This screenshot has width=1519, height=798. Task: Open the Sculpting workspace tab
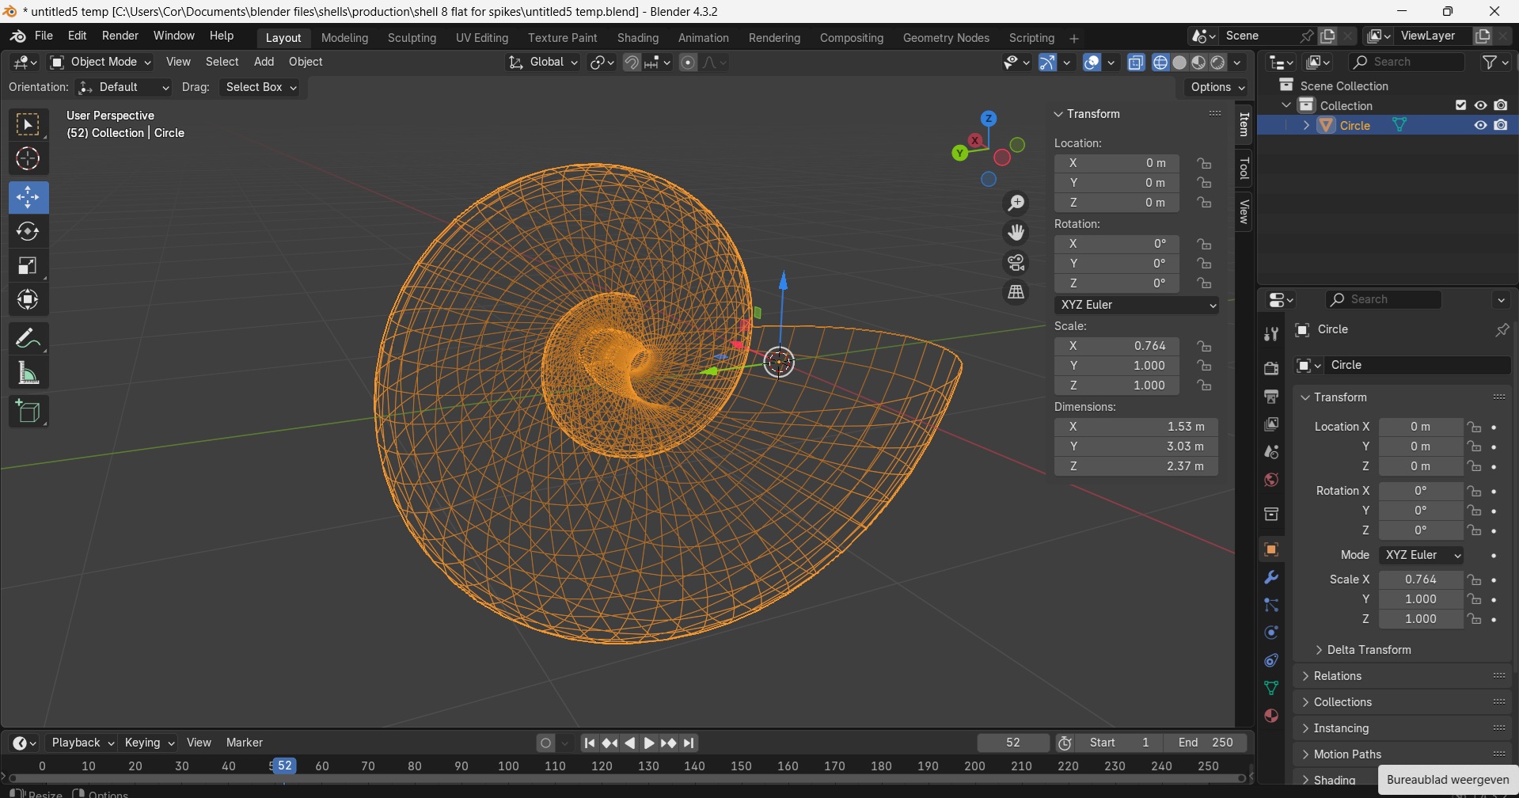click(x=412, y=38)
